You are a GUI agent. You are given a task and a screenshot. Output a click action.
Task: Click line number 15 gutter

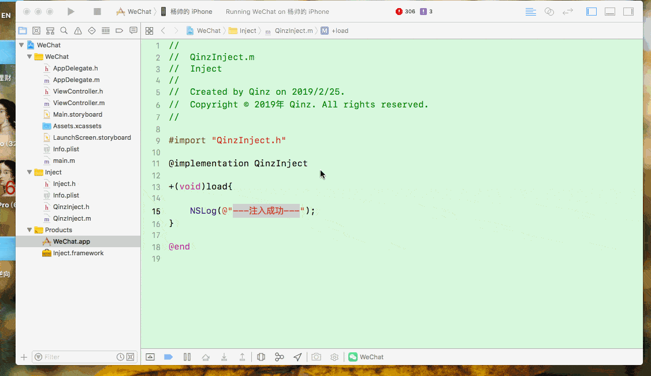tap(156, 211)
